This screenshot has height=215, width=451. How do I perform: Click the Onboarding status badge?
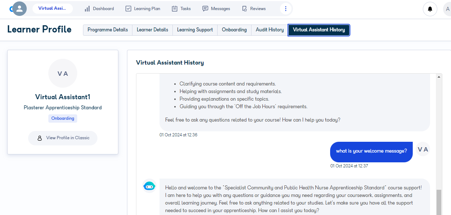63,118
